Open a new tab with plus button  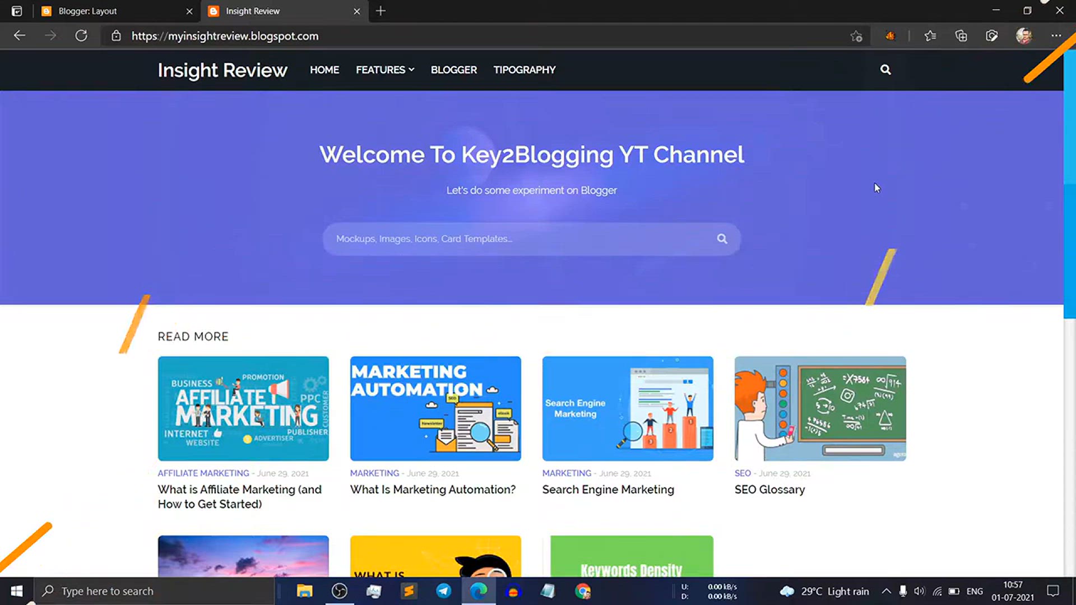(381, 11)
